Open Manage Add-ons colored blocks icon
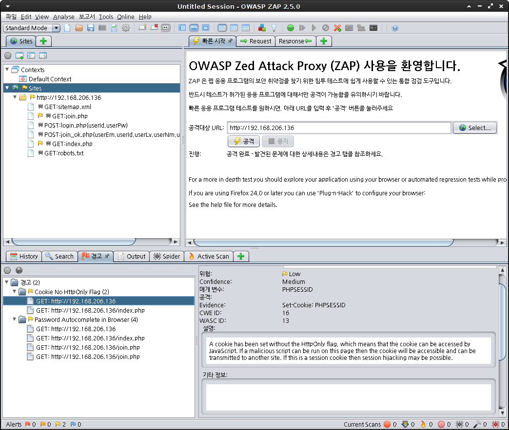The image size is (509, 430). click(262, 28)
